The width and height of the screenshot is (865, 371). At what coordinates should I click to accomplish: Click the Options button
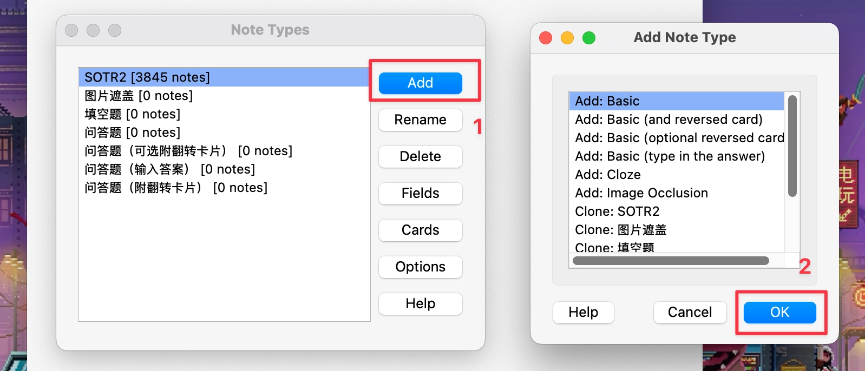(x=420, y=267)
